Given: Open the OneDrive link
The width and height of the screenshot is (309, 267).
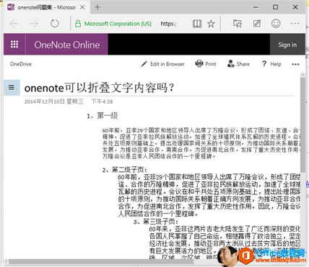Looking at the screenshot, I should click(21, 64).
